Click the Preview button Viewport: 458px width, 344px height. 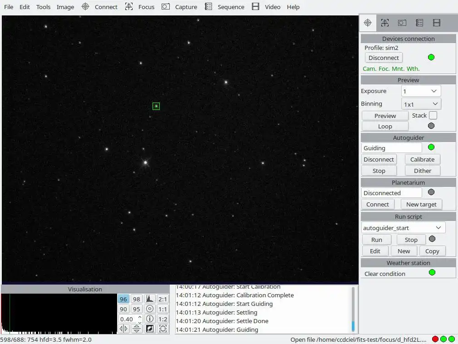pyautogui.click(x=385, y=116)
